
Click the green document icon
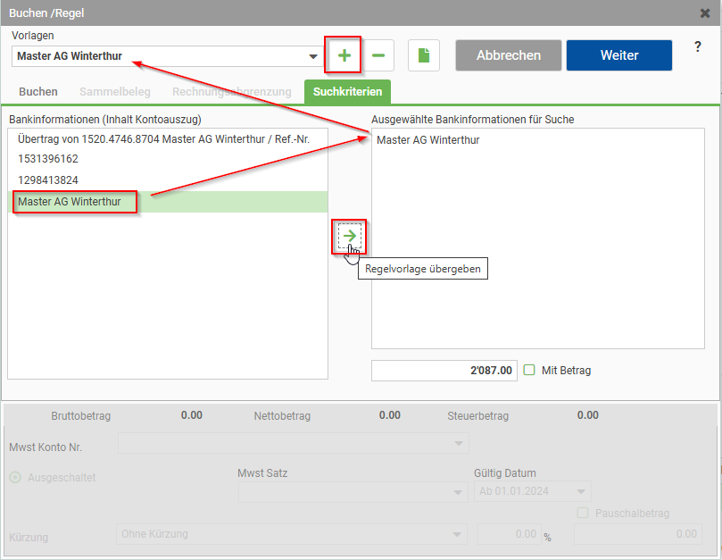pyautogui.click(x=424, y=55)
